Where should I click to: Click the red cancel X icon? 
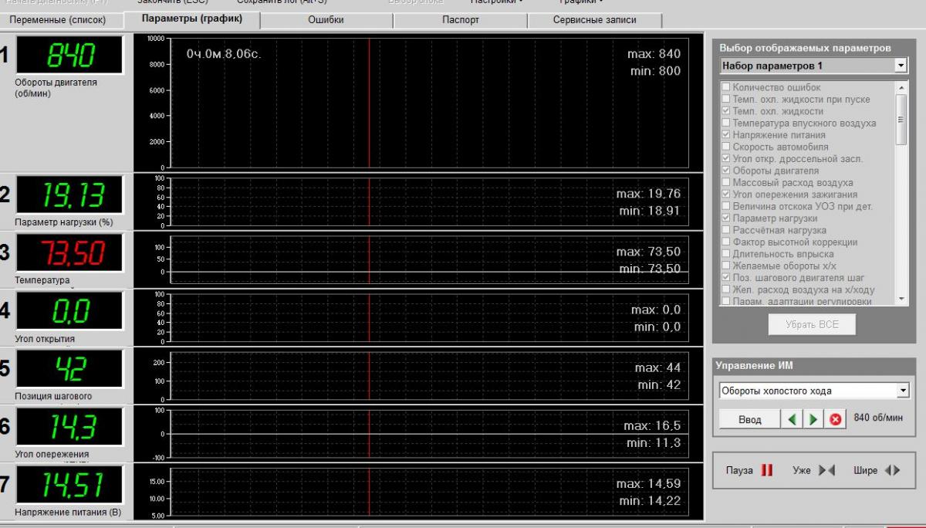835,419
